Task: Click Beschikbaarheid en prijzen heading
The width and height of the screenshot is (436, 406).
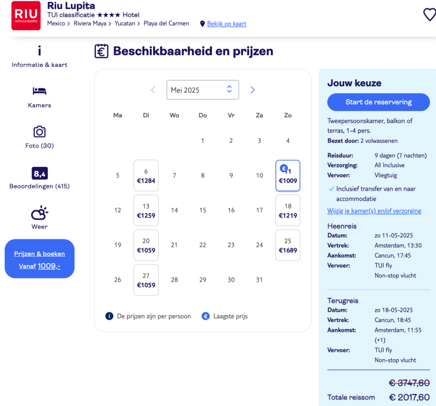Action: pyautogui.click(x=193, y=51)
